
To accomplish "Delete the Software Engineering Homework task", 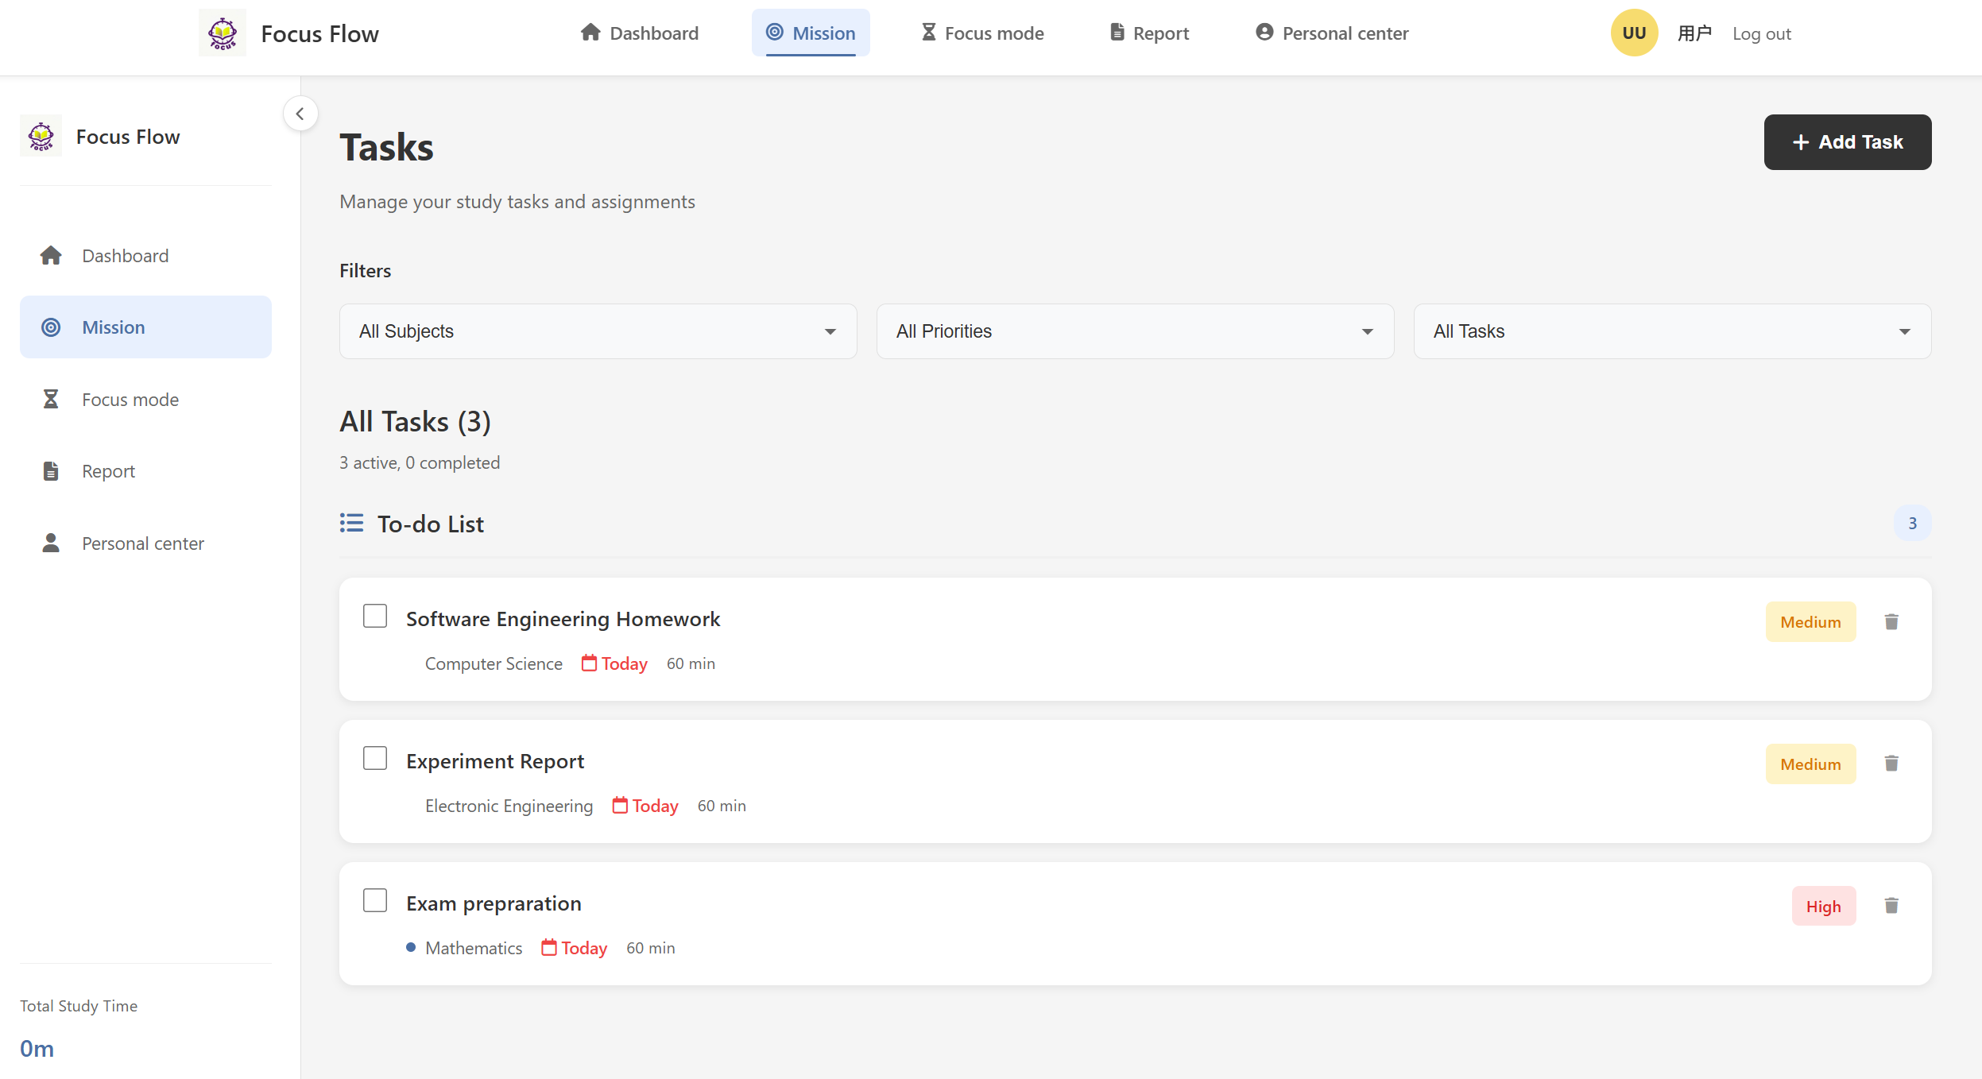I will 1891,621.
